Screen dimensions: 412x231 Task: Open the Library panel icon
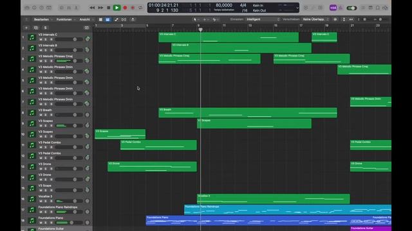[x=27, y=8]
